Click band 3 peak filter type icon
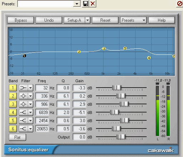Image resolution: width=183 pixels, height=157 pixels. [24, 104]
